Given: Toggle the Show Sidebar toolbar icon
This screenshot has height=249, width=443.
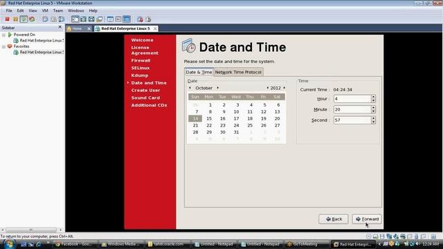Looking at the screenshot, I should click(75, 19).
